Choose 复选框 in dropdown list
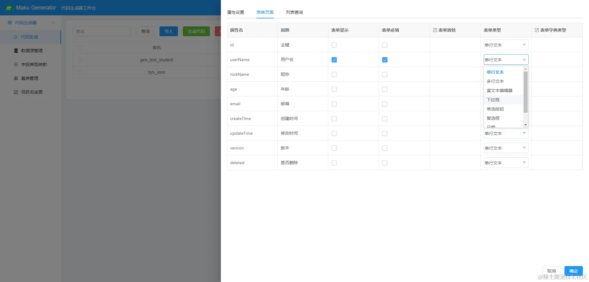Image resolution: width=589 pixels, height=282 pixels. [x=503, y=118]
